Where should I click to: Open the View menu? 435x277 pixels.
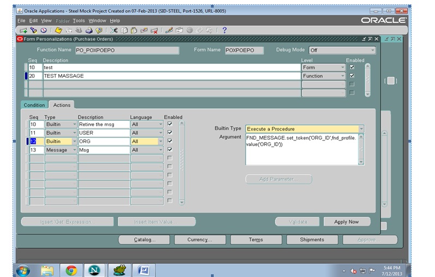(x=46, y=21)
